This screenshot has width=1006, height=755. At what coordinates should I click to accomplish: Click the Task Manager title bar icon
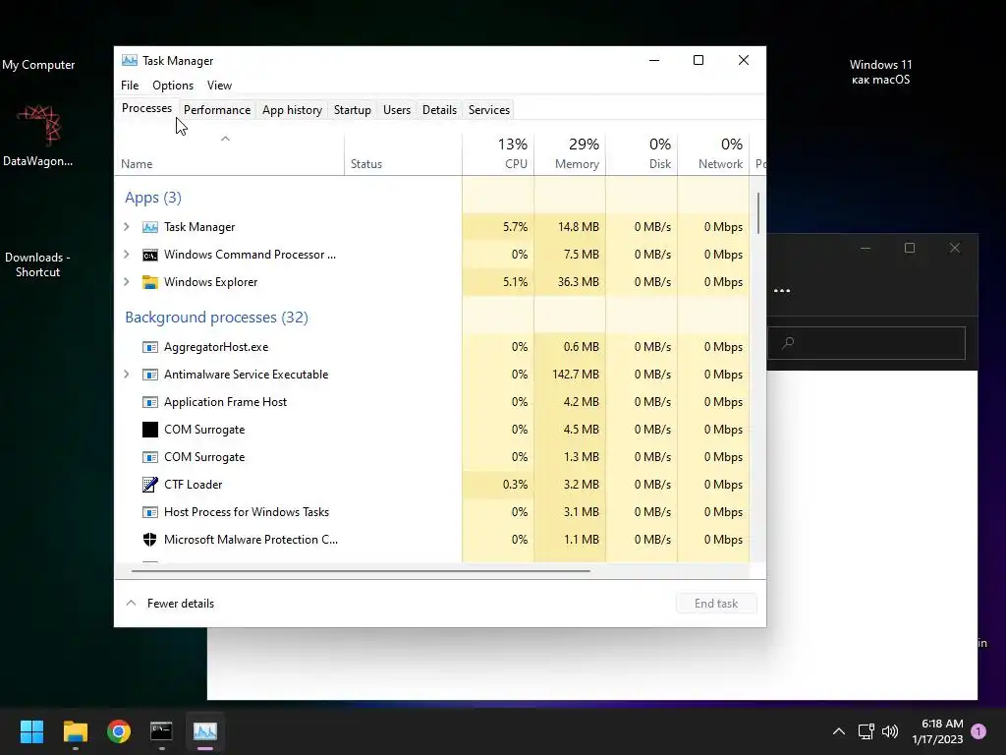tap(130, 60)
